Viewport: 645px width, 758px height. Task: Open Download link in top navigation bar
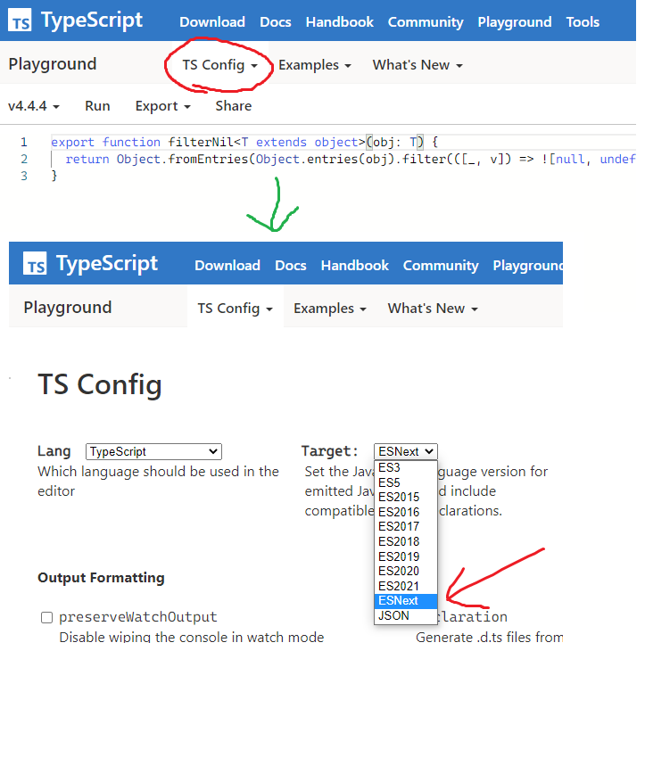[212, 22]
